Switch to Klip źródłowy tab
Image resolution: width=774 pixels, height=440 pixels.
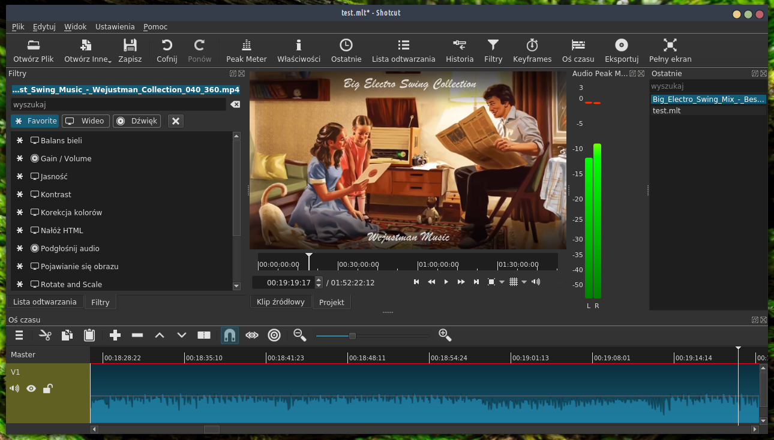coord(281,302)
